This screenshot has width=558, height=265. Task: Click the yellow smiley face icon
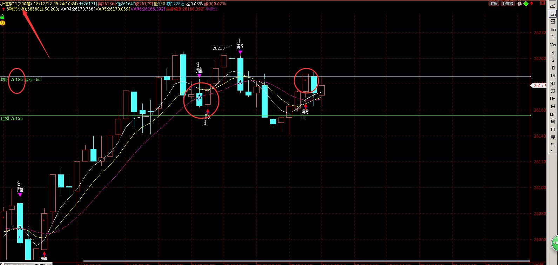point(2,23)
